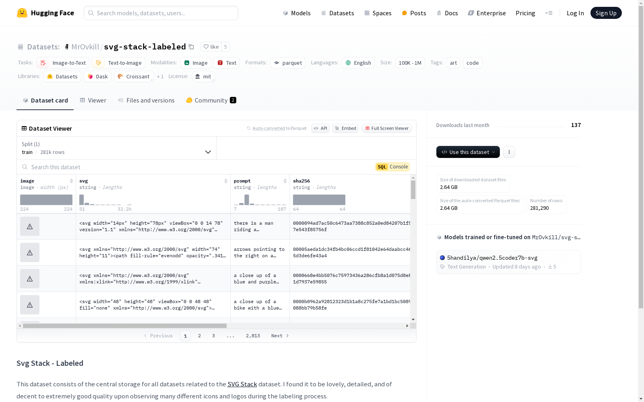Click the magnifier icon in dataset search
This screenshot has width=644, height=402.
click(x=25, y=167)
